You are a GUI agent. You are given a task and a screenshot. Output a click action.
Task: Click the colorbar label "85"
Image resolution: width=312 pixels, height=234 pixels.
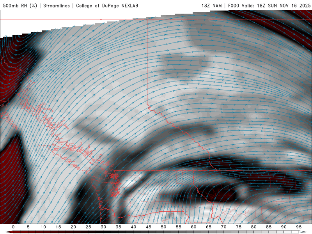click(x=269, y=227)
